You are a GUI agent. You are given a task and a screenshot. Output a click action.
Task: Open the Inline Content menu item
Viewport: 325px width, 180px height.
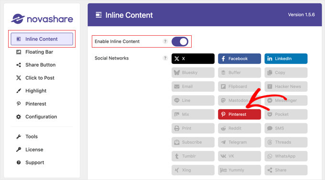point(42,39)
